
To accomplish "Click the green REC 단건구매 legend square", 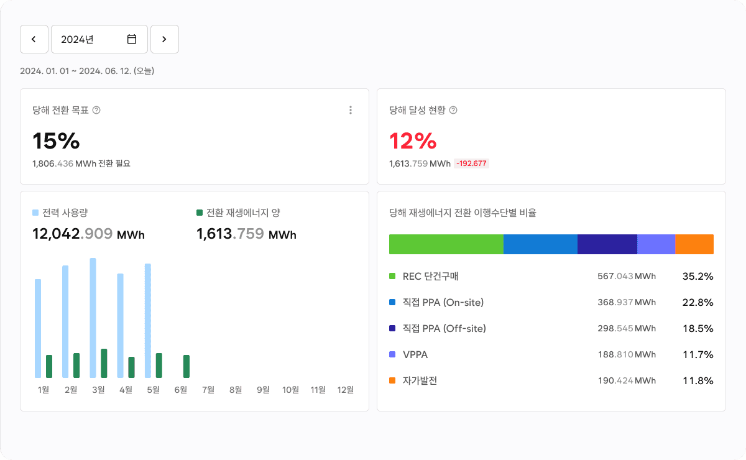I will click(x=393, y=276).
